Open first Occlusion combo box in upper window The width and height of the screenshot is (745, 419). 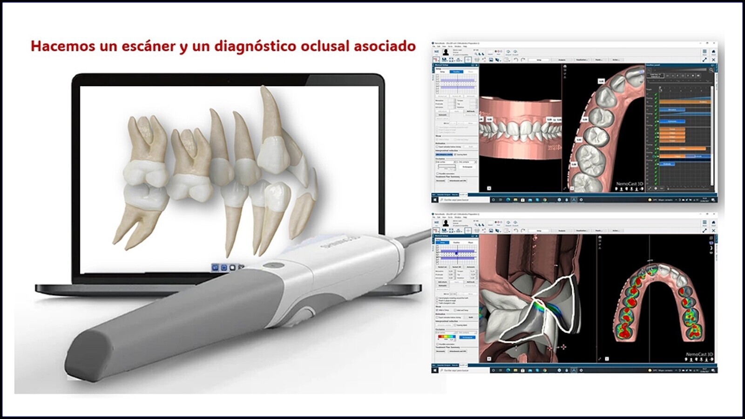click(446, 162)
